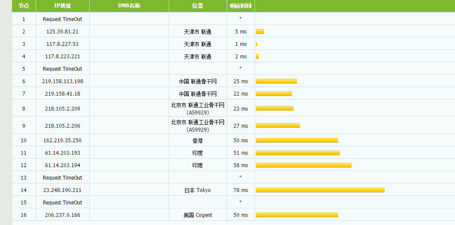Click the IP地址 column header
The width and height of the screenshot is (455, 225).
(62, 6)
